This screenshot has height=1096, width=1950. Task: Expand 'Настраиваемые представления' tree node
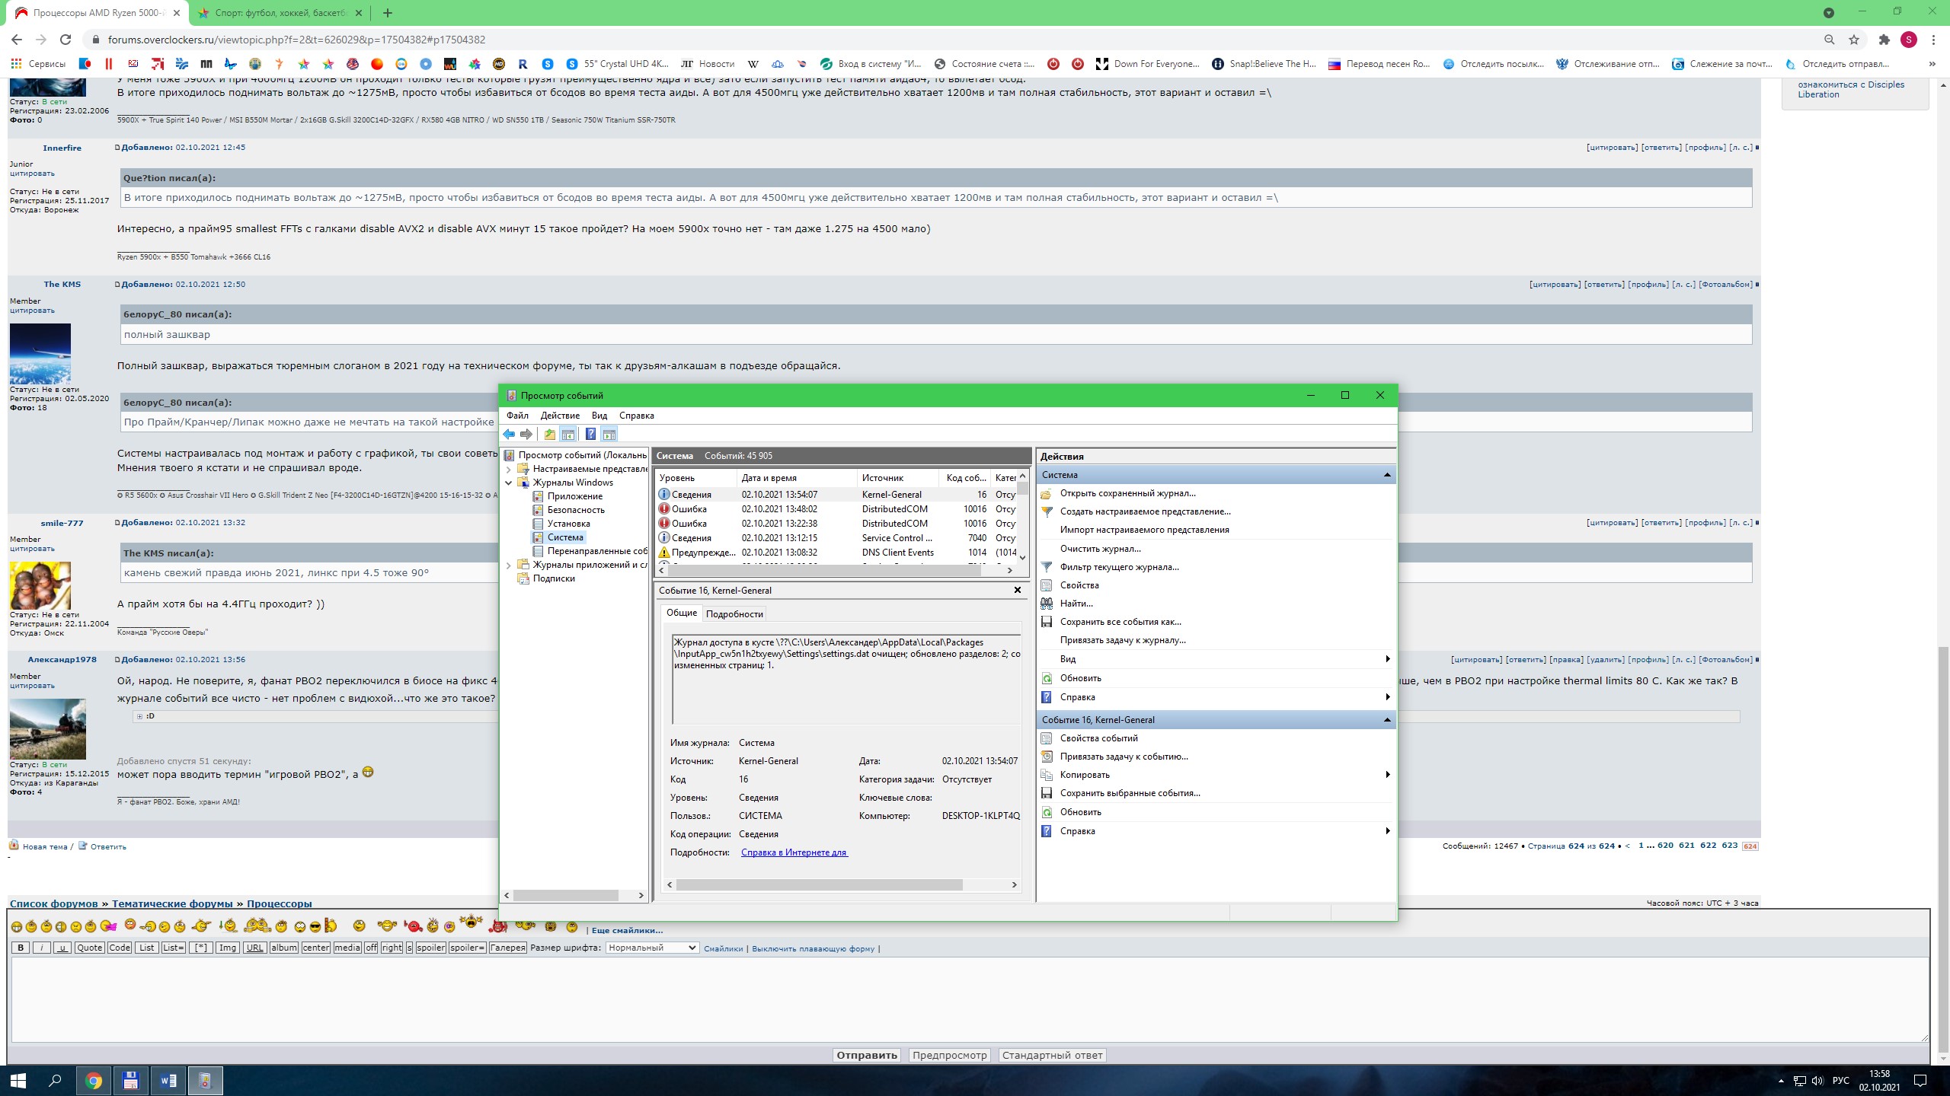(x=509, y=469)
